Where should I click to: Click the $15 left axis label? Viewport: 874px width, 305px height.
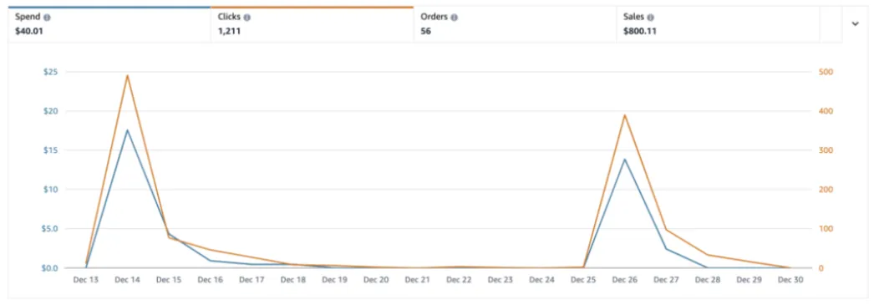[51, 150]
